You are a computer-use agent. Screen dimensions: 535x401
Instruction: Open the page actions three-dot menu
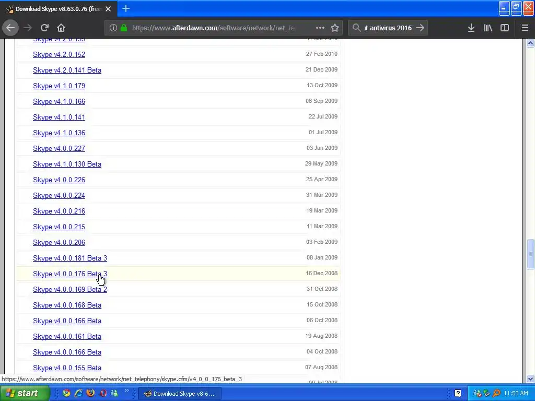pyautogui.click(x=320, y=28)
